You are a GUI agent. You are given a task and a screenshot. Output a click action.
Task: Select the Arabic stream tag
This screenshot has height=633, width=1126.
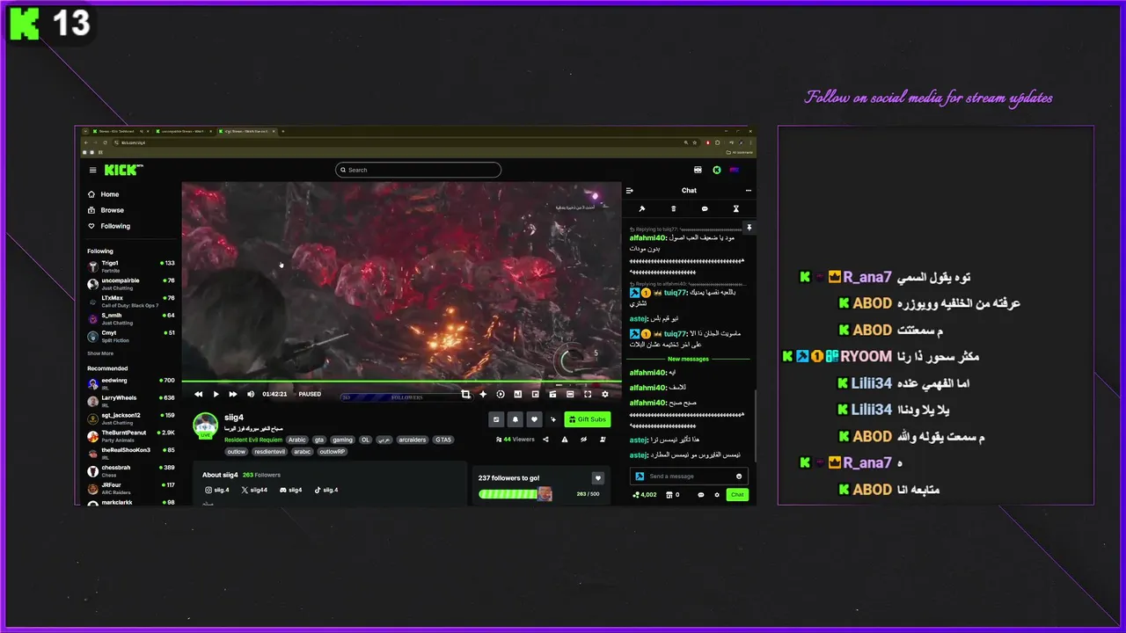[297, 440]
